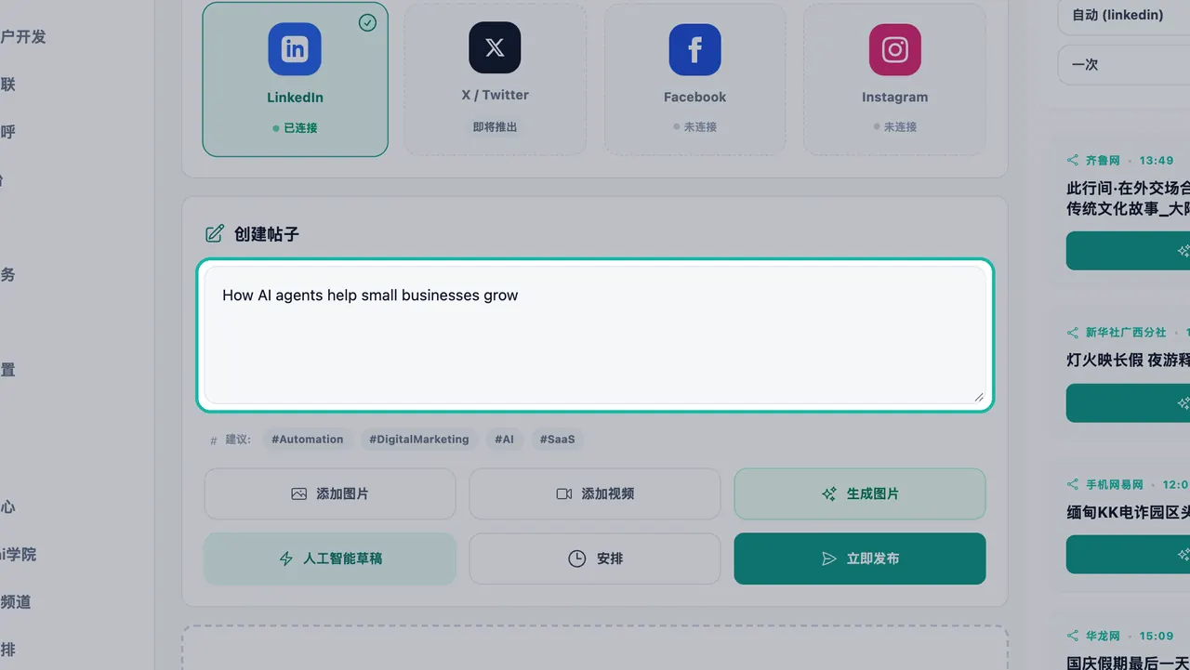
Task: Click the green button under 齐鲁网 news
Action: point(1128,251)
